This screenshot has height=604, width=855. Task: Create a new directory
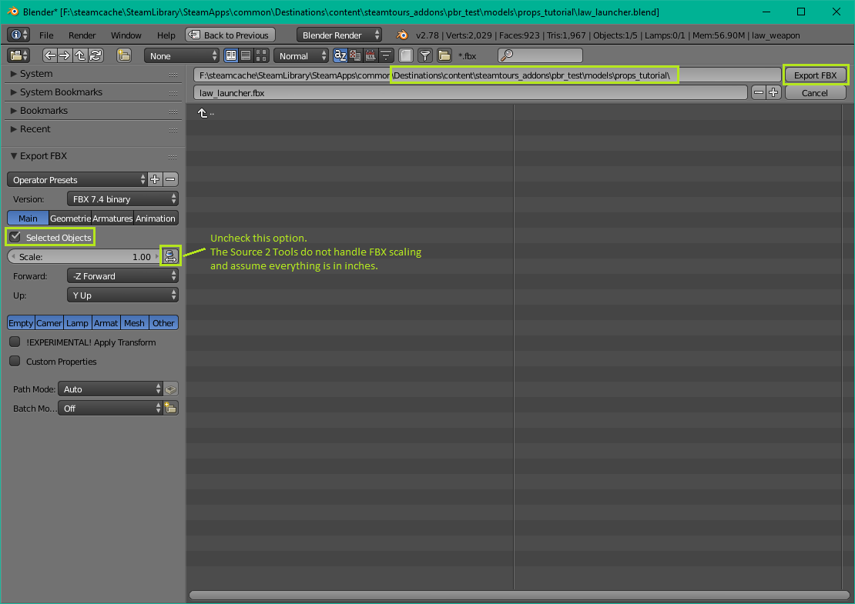[124, 55]
